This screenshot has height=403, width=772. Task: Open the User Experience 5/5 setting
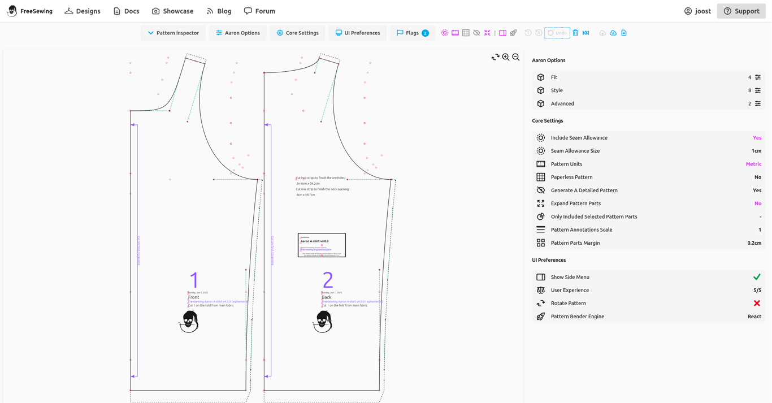point(649,290)
